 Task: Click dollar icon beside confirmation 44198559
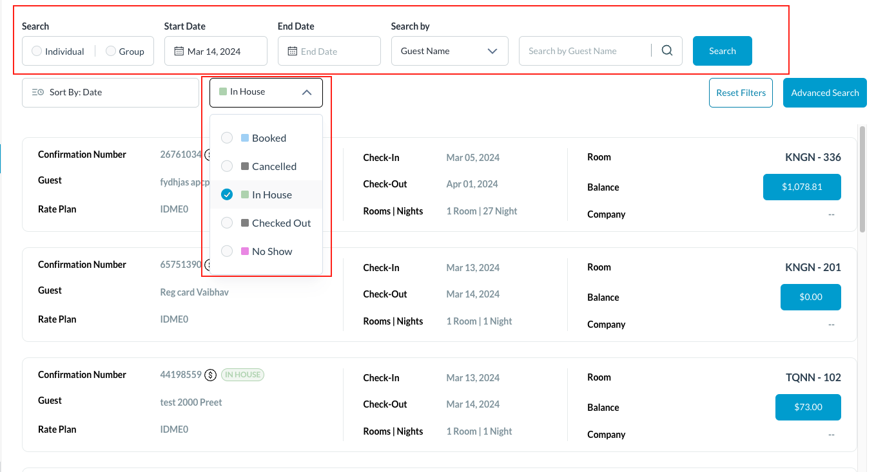click(210, 375)
